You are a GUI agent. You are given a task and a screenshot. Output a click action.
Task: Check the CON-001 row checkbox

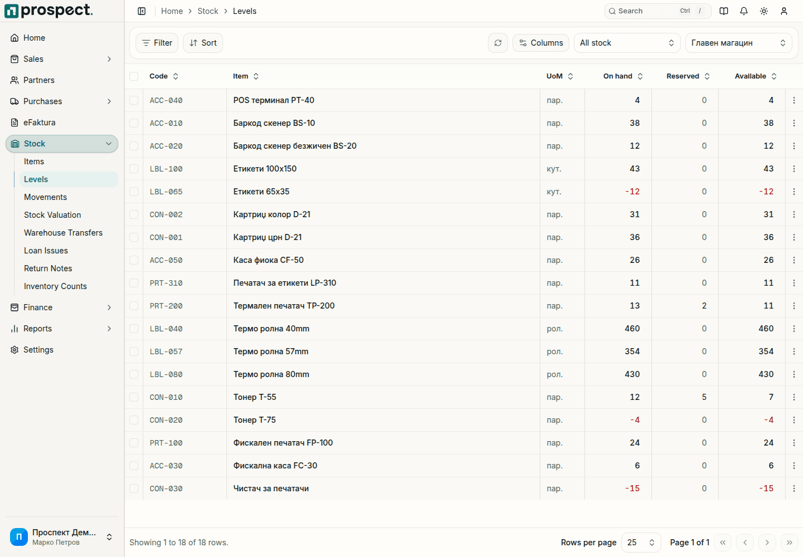tap(134, 237)
